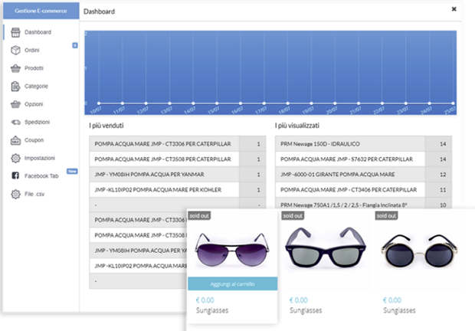This screenshot has height=331, width=475.
Task: Click the Opzioni basket icon
Action: [15, 104]
